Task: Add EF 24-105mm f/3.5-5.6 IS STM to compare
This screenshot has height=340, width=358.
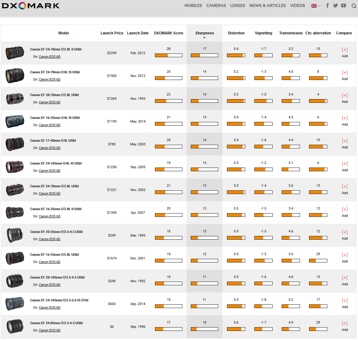Action: pos(345,304)
